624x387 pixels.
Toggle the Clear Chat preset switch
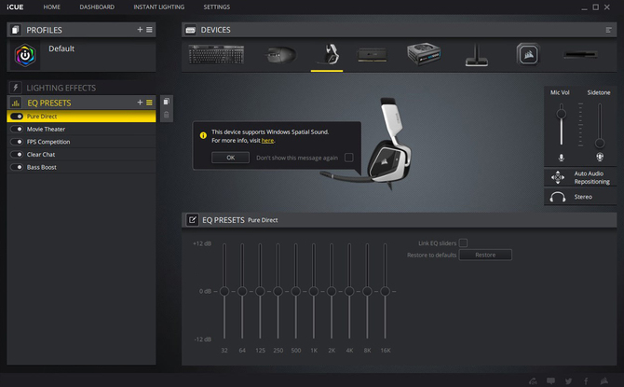[x=17, y=154]
